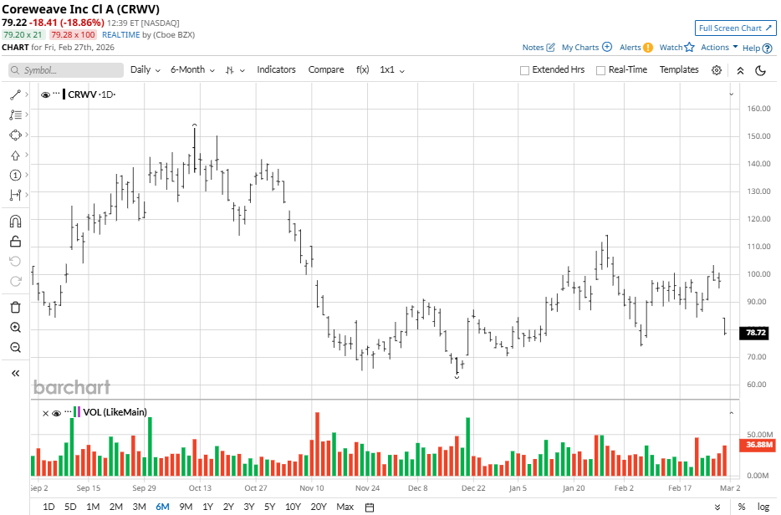Toggle CRWV price series visibility eye
Viewport: 781px width, 515px height.
[45, 94]
